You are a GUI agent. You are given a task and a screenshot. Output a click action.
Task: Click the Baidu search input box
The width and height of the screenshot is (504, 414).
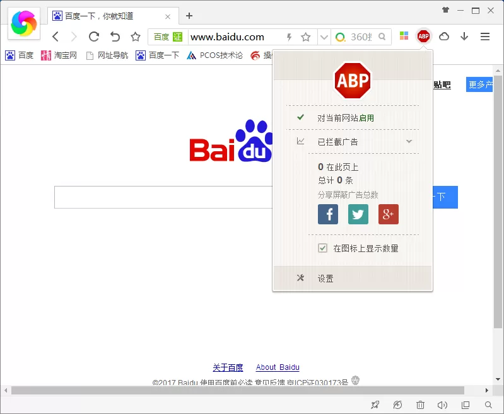163,197
